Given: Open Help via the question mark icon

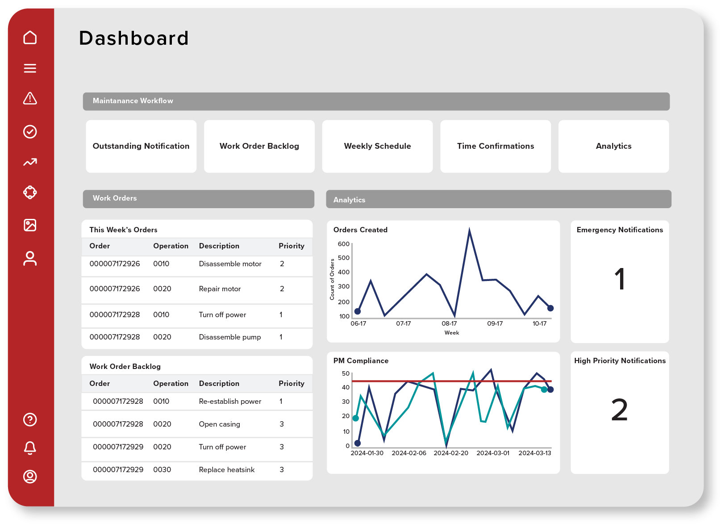Looking at the screenshot, I should 30,420.
